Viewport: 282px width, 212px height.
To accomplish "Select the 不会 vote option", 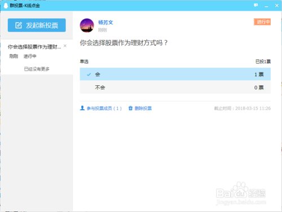I will 175,87.
